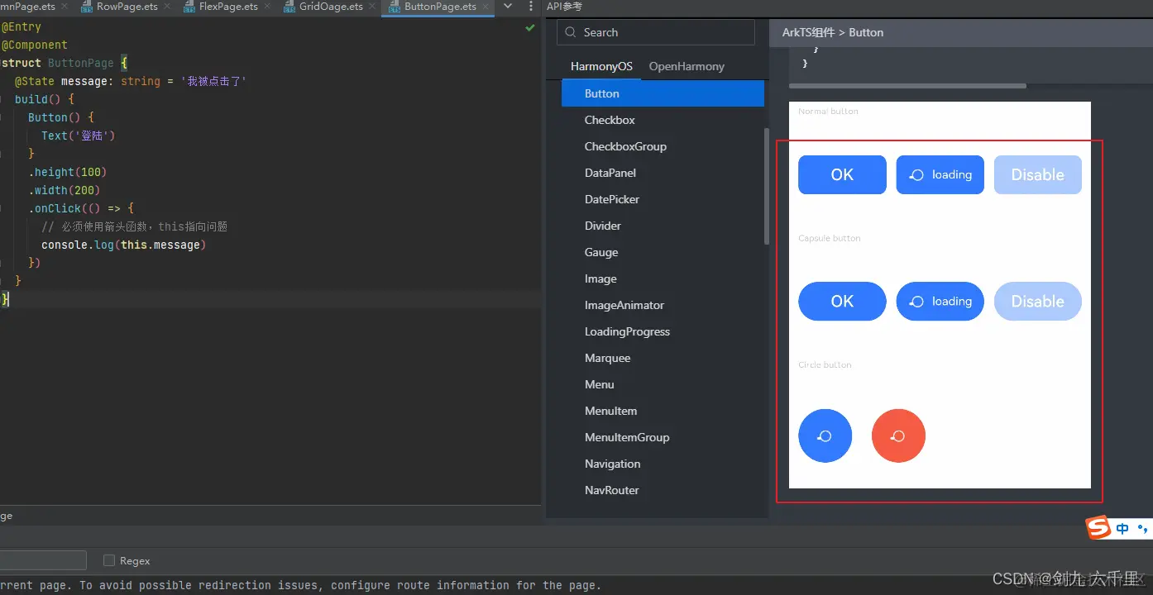Open the hidden tabs dropdown chevron
Image resolution: width=1153 pixels, height=595 pixels.
point(508,7)
